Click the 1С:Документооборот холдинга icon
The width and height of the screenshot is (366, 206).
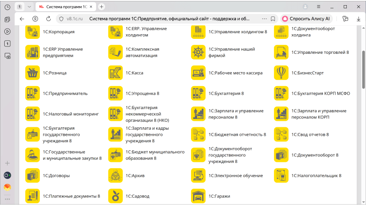click(x=281, y=32)
